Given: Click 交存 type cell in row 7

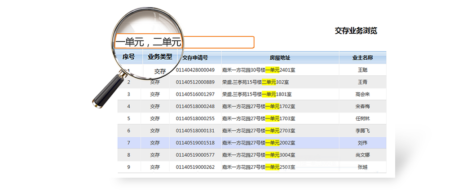Looking at the screenshot, I should [x=155, y=143].
